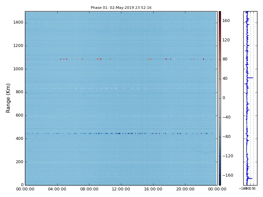Click the positive 40 colorbar label
The height and width of the screenshot is (197, 263).
[225, 78]
